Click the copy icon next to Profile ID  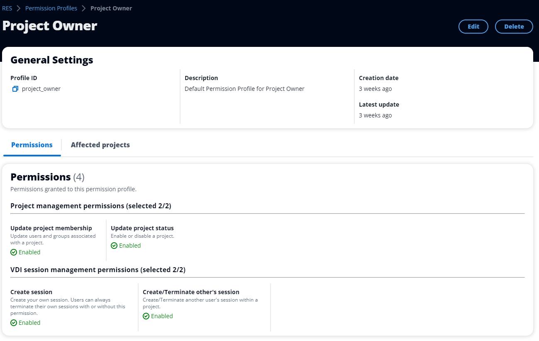click(x=15, y=88)
